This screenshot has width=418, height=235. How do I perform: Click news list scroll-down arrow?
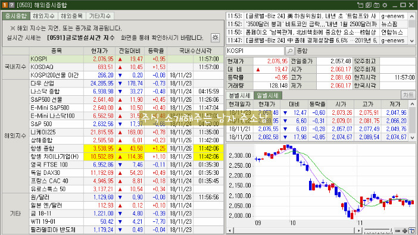click(x=412, y=41)
